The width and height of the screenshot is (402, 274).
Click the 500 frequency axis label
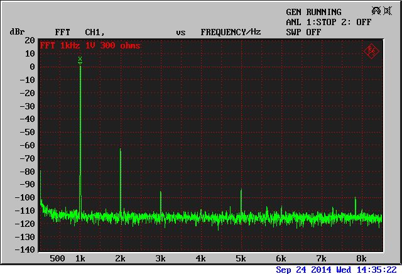pos(57,258)
